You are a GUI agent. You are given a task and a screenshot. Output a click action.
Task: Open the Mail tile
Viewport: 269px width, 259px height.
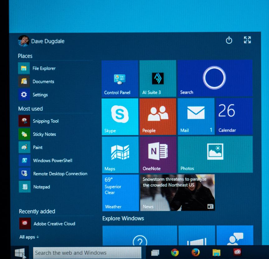pyautogui.click(x=196, y=116)
